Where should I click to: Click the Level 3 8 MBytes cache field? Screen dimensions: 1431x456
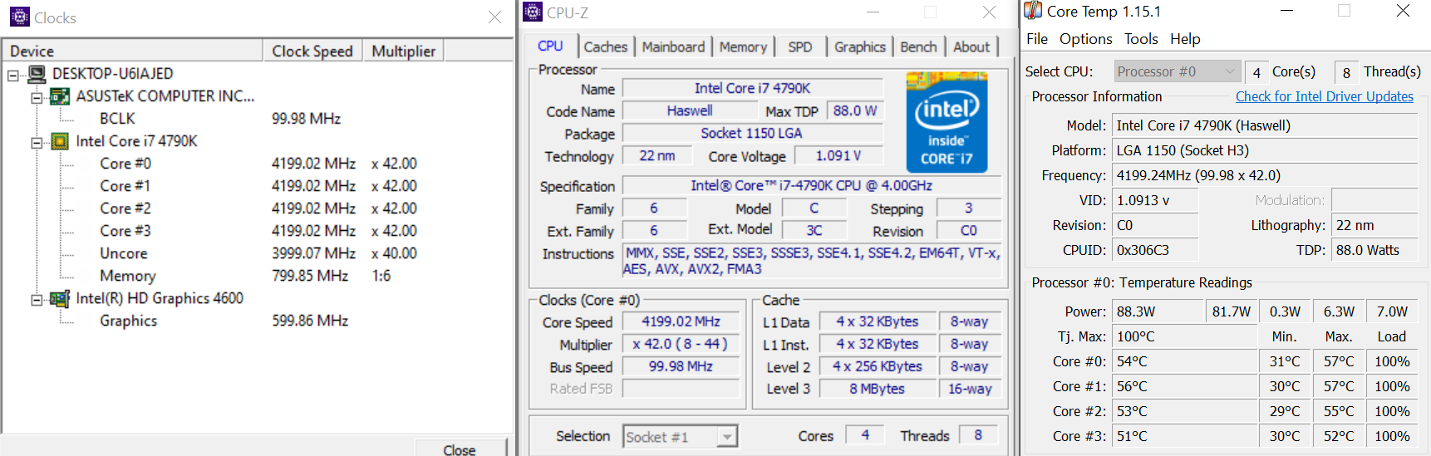pyautogui.click(x=877, y=389)
